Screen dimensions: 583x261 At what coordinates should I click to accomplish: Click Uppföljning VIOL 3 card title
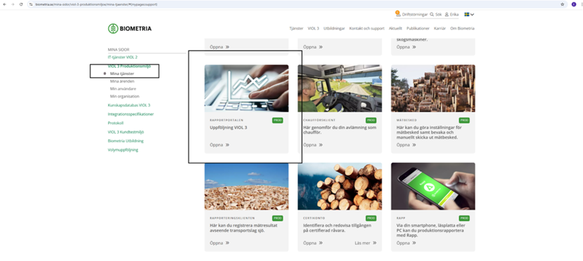pos(228,127)
